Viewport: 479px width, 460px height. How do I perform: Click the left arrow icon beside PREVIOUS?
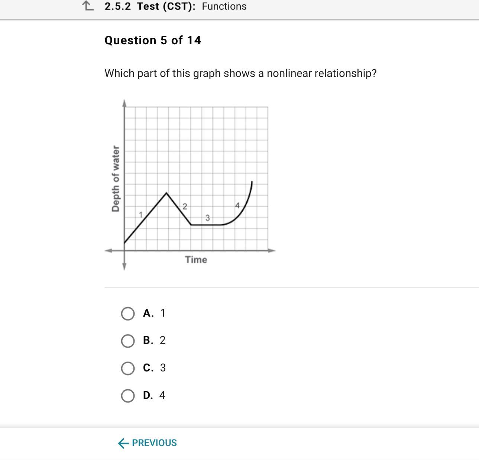point(123,443)
